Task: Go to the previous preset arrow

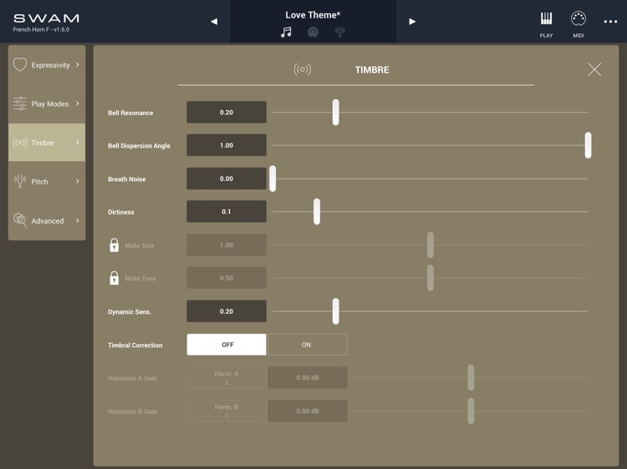Action: 214,22
